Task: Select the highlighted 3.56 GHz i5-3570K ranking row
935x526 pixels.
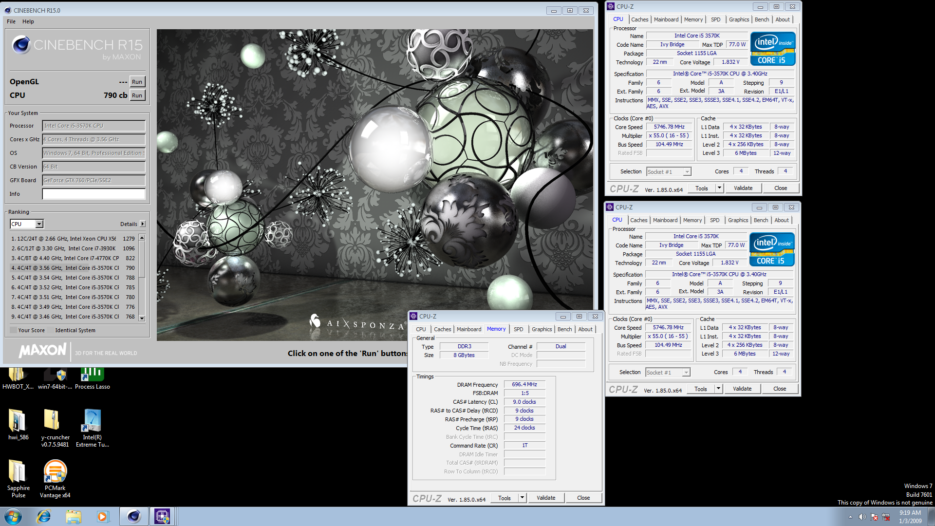Action: (x=73, y=268)
